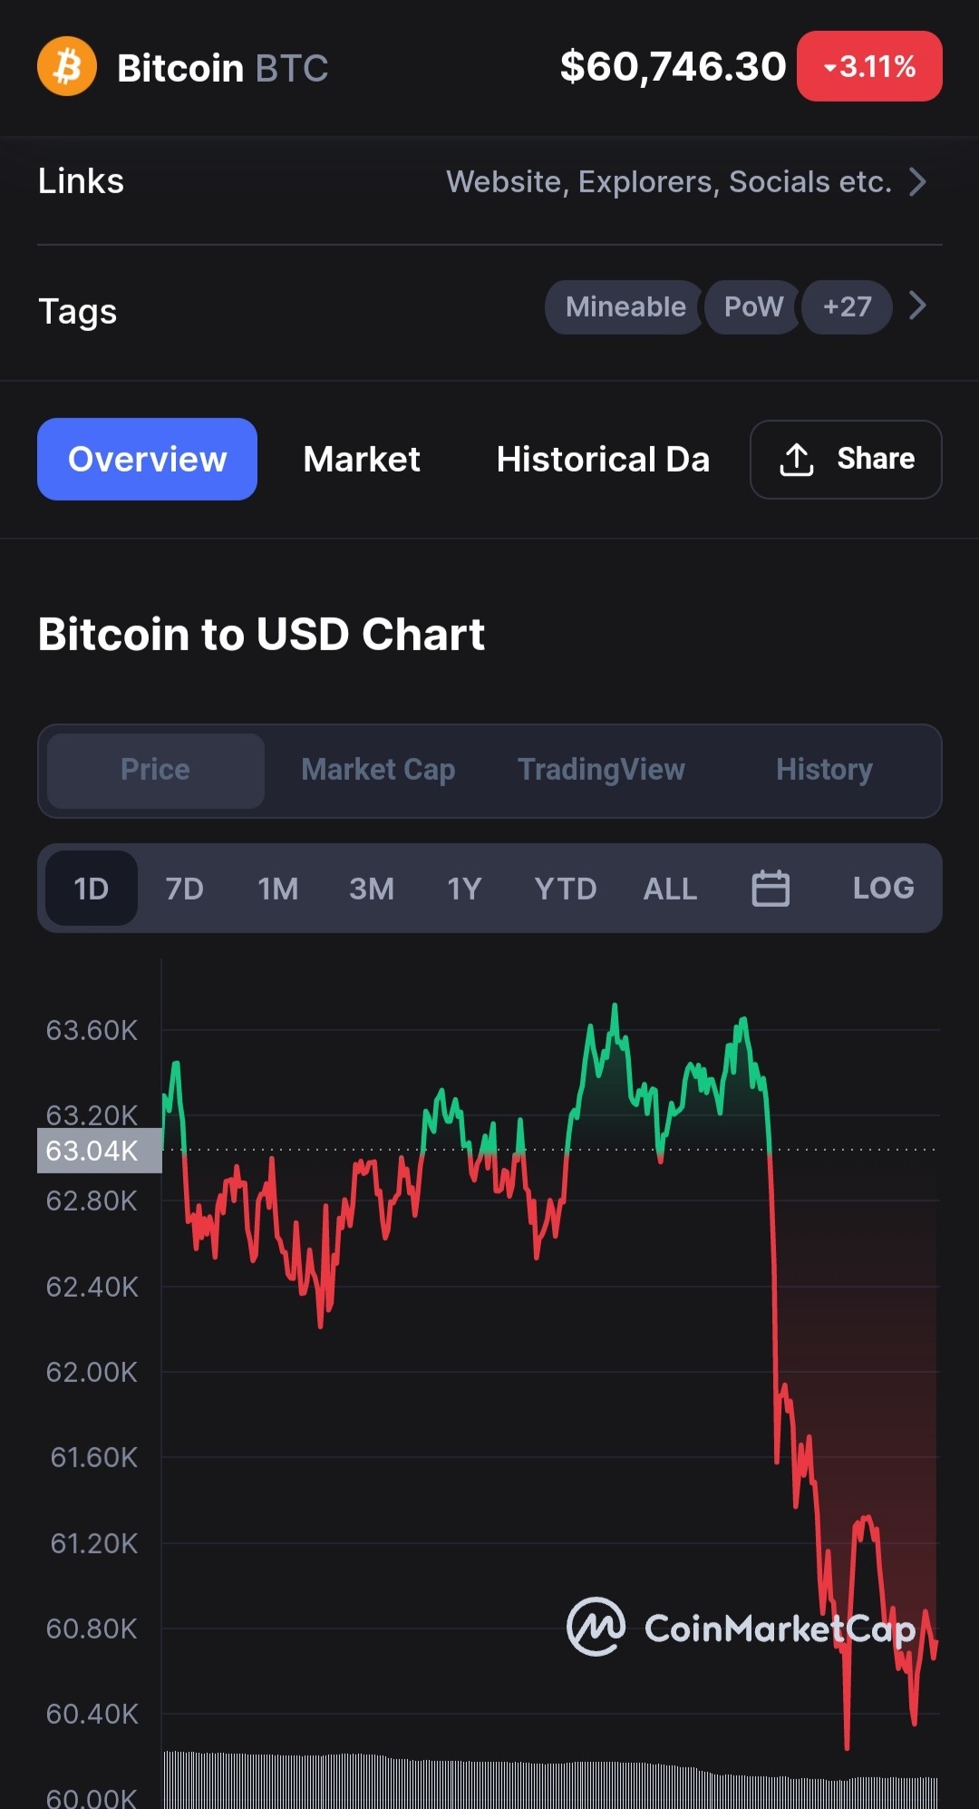979x1809 pixels.
Task: Expand Links row chevron arrow
Action: click(x=917, y=181)
